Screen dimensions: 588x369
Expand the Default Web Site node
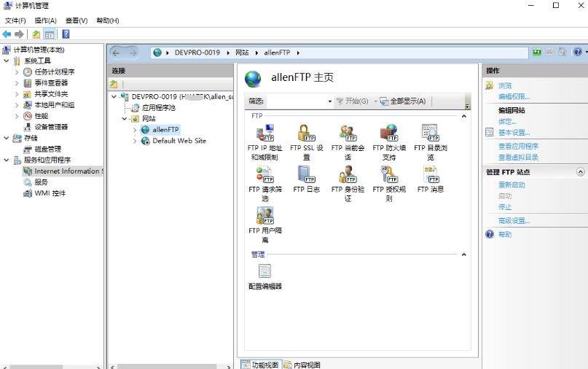tap(135, 141)
